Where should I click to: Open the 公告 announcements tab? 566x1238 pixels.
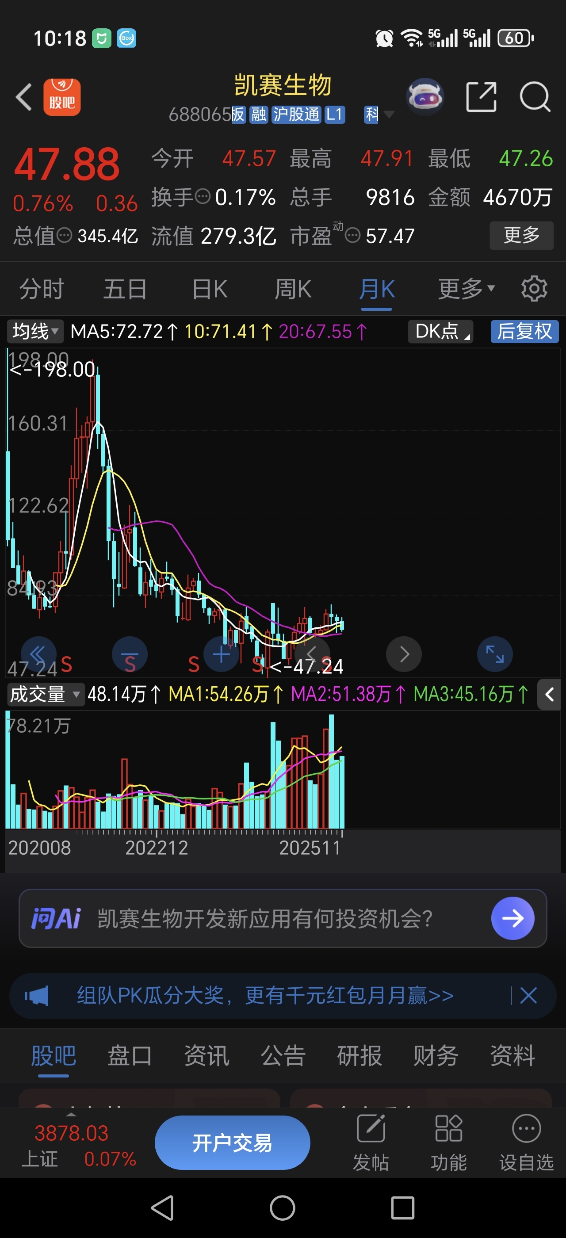click(x=283, y=1055)
